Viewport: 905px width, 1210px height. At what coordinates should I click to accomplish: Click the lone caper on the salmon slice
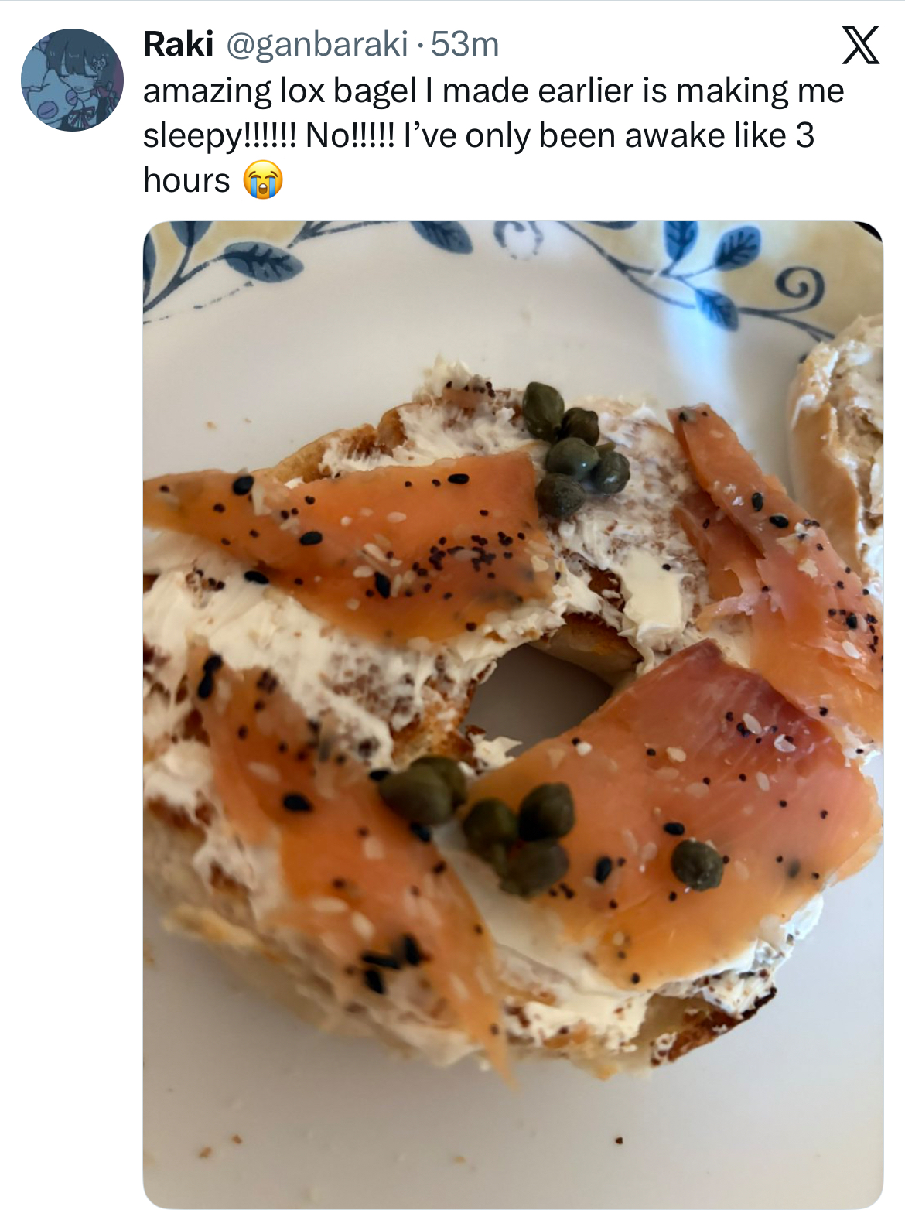coord(697,864)
